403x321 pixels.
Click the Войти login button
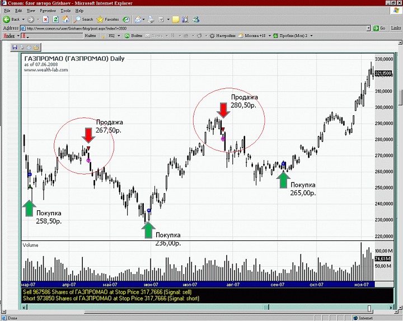[134, 36]
